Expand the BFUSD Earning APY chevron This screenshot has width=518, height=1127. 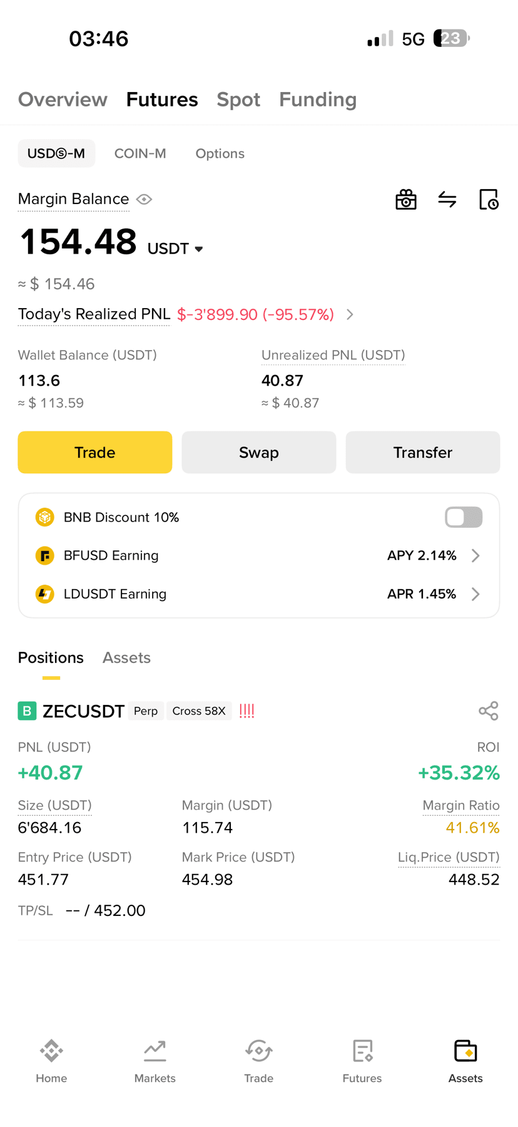coord(475,555)
